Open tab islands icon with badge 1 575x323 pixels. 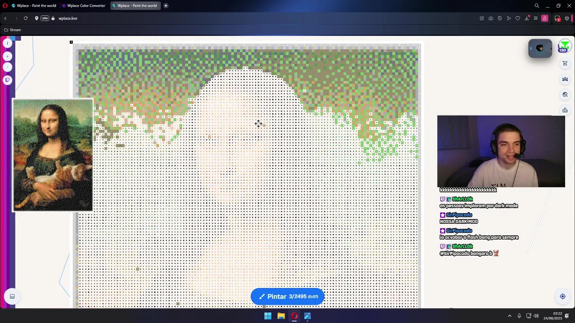(557, 18)
